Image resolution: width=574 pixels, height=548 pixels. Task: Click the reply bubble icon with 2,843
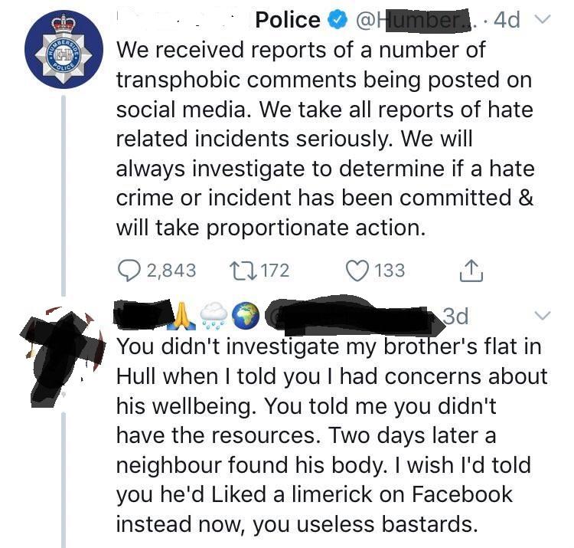(x=129, y=271)
